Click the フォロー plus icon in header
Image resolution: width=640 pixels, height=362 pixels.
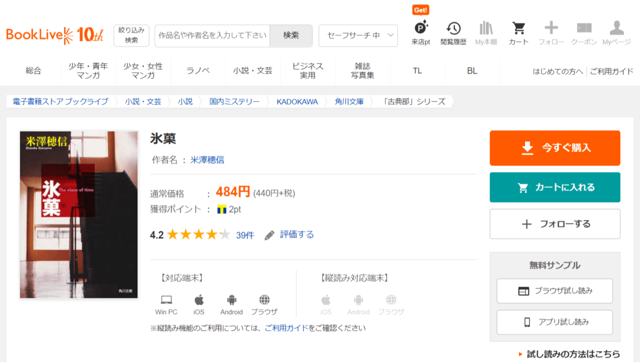pos(551,28)
